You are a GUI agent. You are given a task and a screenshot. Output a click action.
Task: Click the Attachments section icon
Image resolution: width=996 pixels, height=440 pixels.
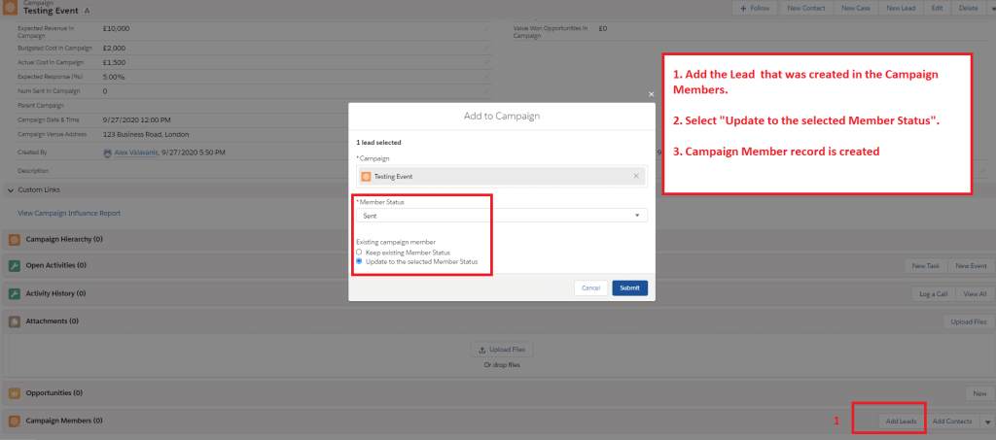[x=15, y=321]
